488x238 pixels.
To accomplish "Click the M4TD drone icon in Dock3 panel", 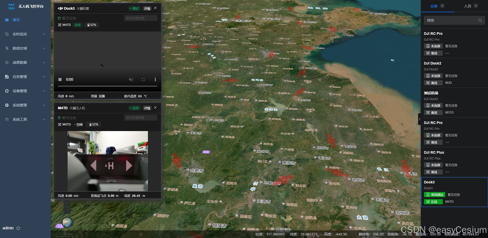I will pos(60,25).
